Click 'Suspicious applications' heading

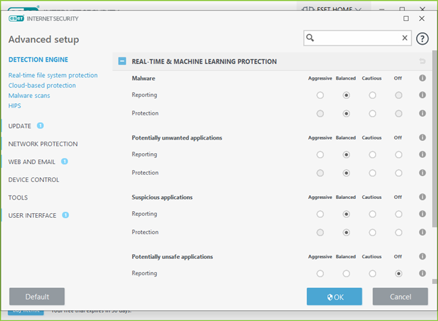[x=162, y=198]
